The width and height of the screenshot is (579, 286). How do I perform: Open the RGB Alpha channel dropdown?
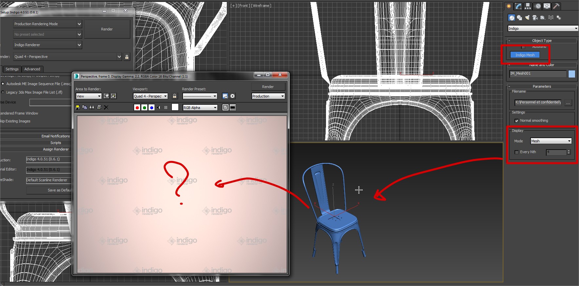pyautogui.click(x=200, y=108)
